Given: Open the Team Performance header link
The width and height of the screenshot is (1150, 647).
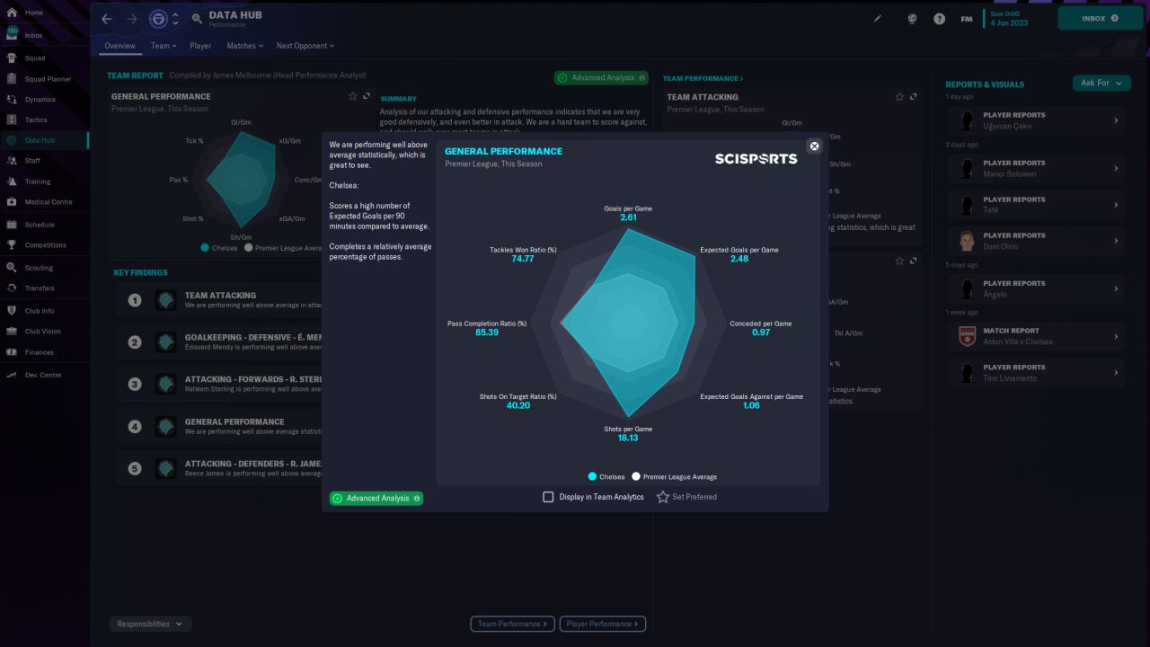Looking at the screenshot, I should 703,78.
